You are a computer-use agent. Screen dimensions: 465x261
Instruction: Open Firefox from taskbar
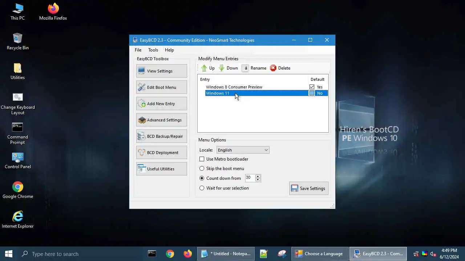point(188,254)
